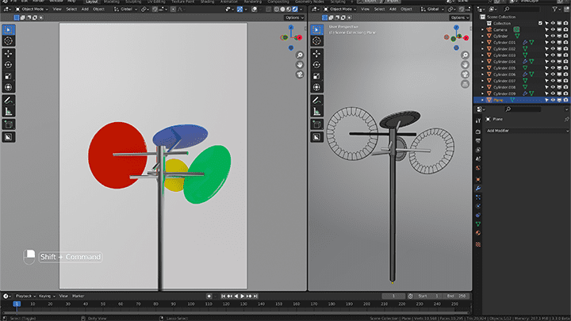The width and height of the screenshot is (571, 321).
Task: Pick the Scale tool in left toolbar
Action: click(x=9, y=76)
